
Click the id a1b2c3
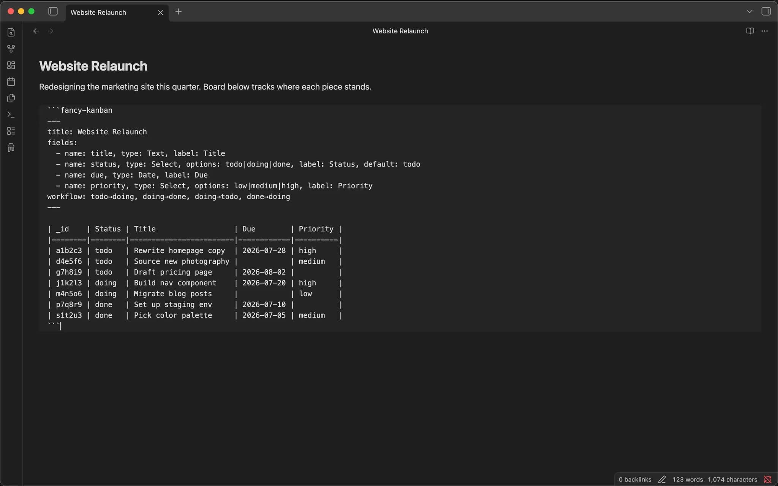(x=69, y=251)
